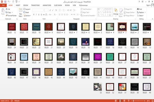Switch to Reading view in status bar

tap(124, 101)
